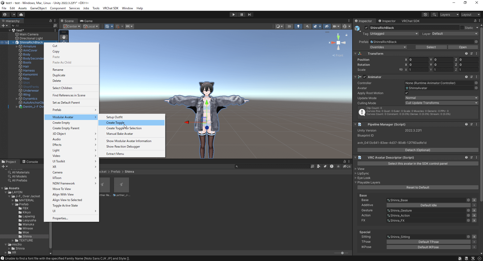
Task: Toggle 2D view mode
Action: (289, 26)
